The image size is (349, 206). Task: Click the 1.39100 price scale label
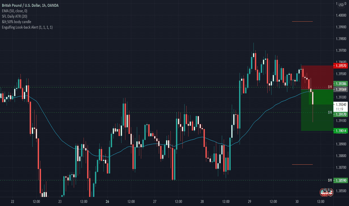[x=341, y=121]
